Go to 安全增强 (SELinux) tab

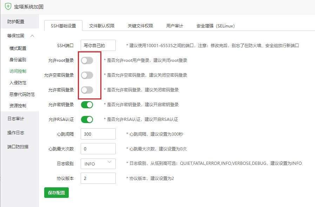click(x=215, y=26)
